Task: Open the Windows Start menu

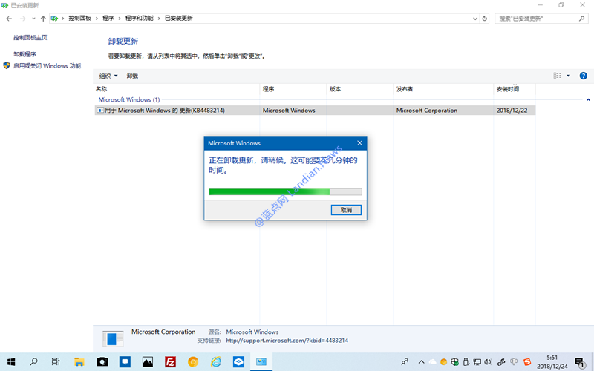Action: point(11,362)
